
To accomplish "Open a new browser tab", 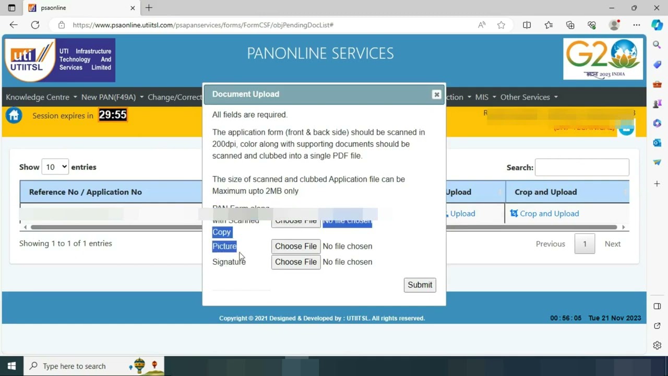I will (x=149, y=8).
